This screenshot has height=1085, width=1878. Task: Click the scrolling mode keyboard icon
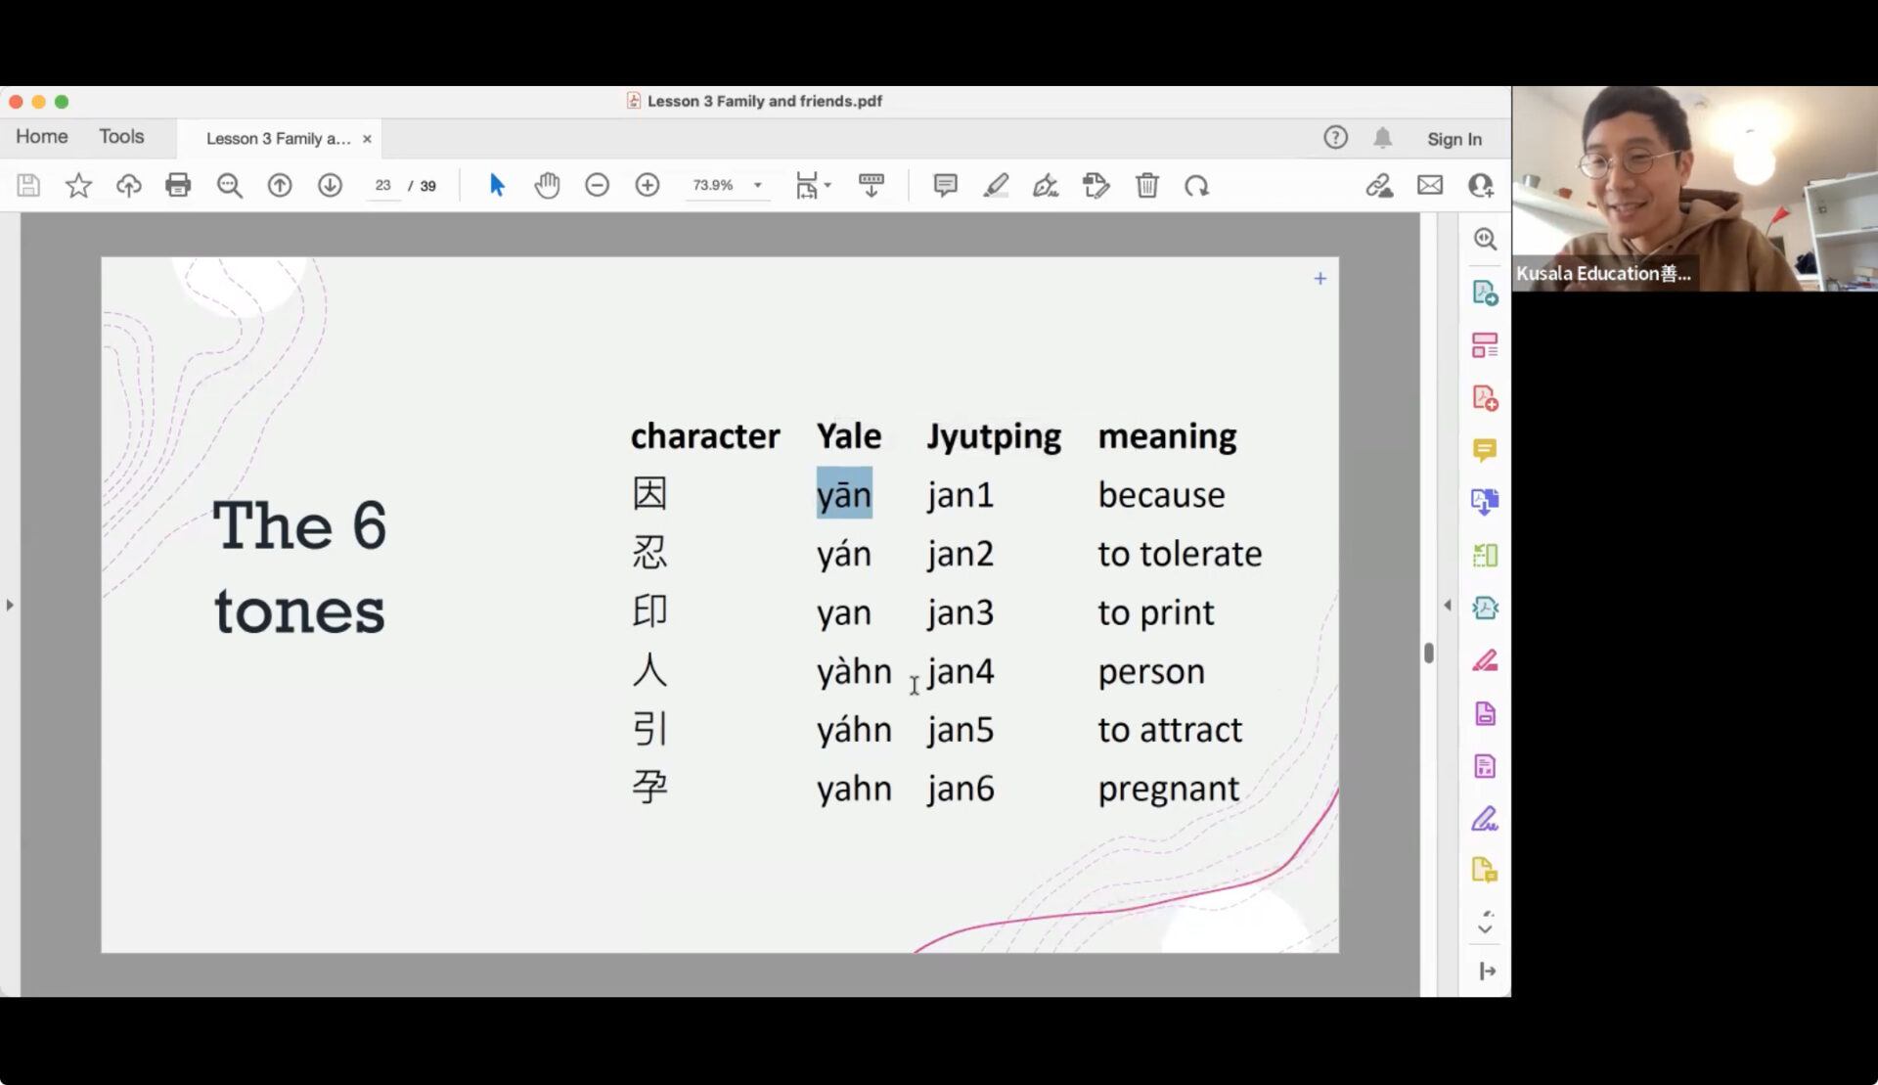[872, 185]
